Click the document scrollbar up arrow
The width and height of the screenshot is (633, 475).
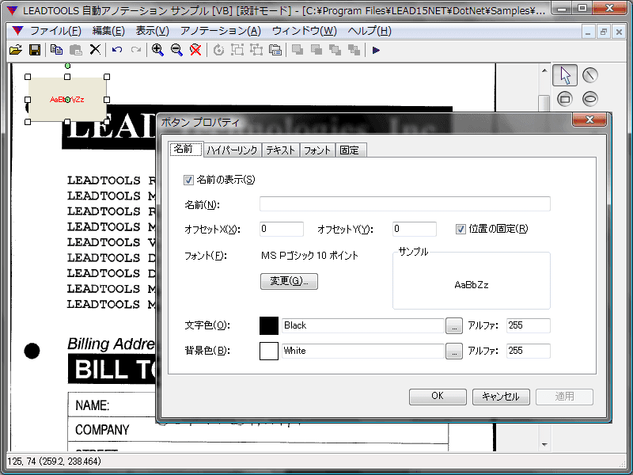[544, 70]
